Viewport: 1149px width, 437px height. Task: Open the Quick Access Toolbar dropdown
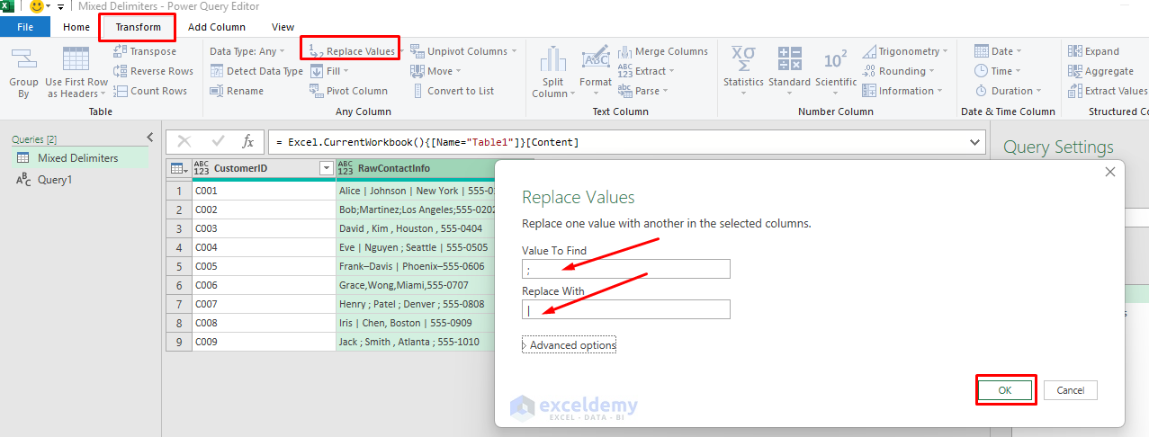point(60,6)
